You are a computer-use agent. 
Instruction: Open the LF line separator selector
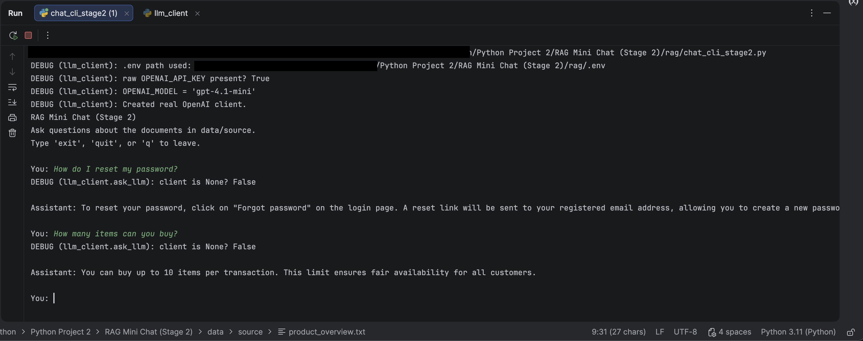click(659, 332)
